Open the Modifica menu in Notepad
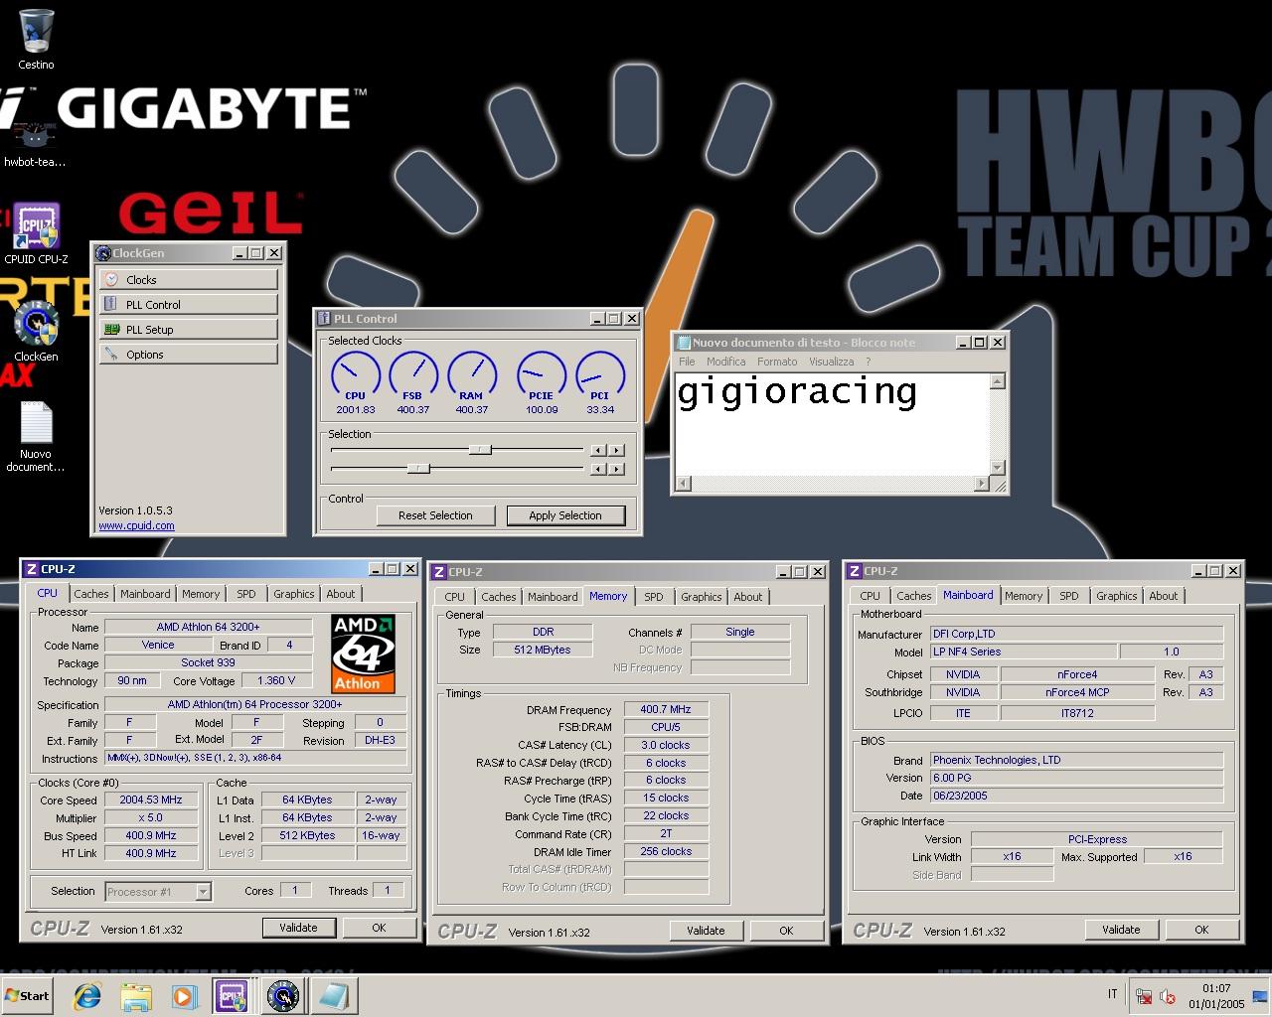This screenshot has width=1272, height=1017. pyautogui.click(x=725, y=362)
